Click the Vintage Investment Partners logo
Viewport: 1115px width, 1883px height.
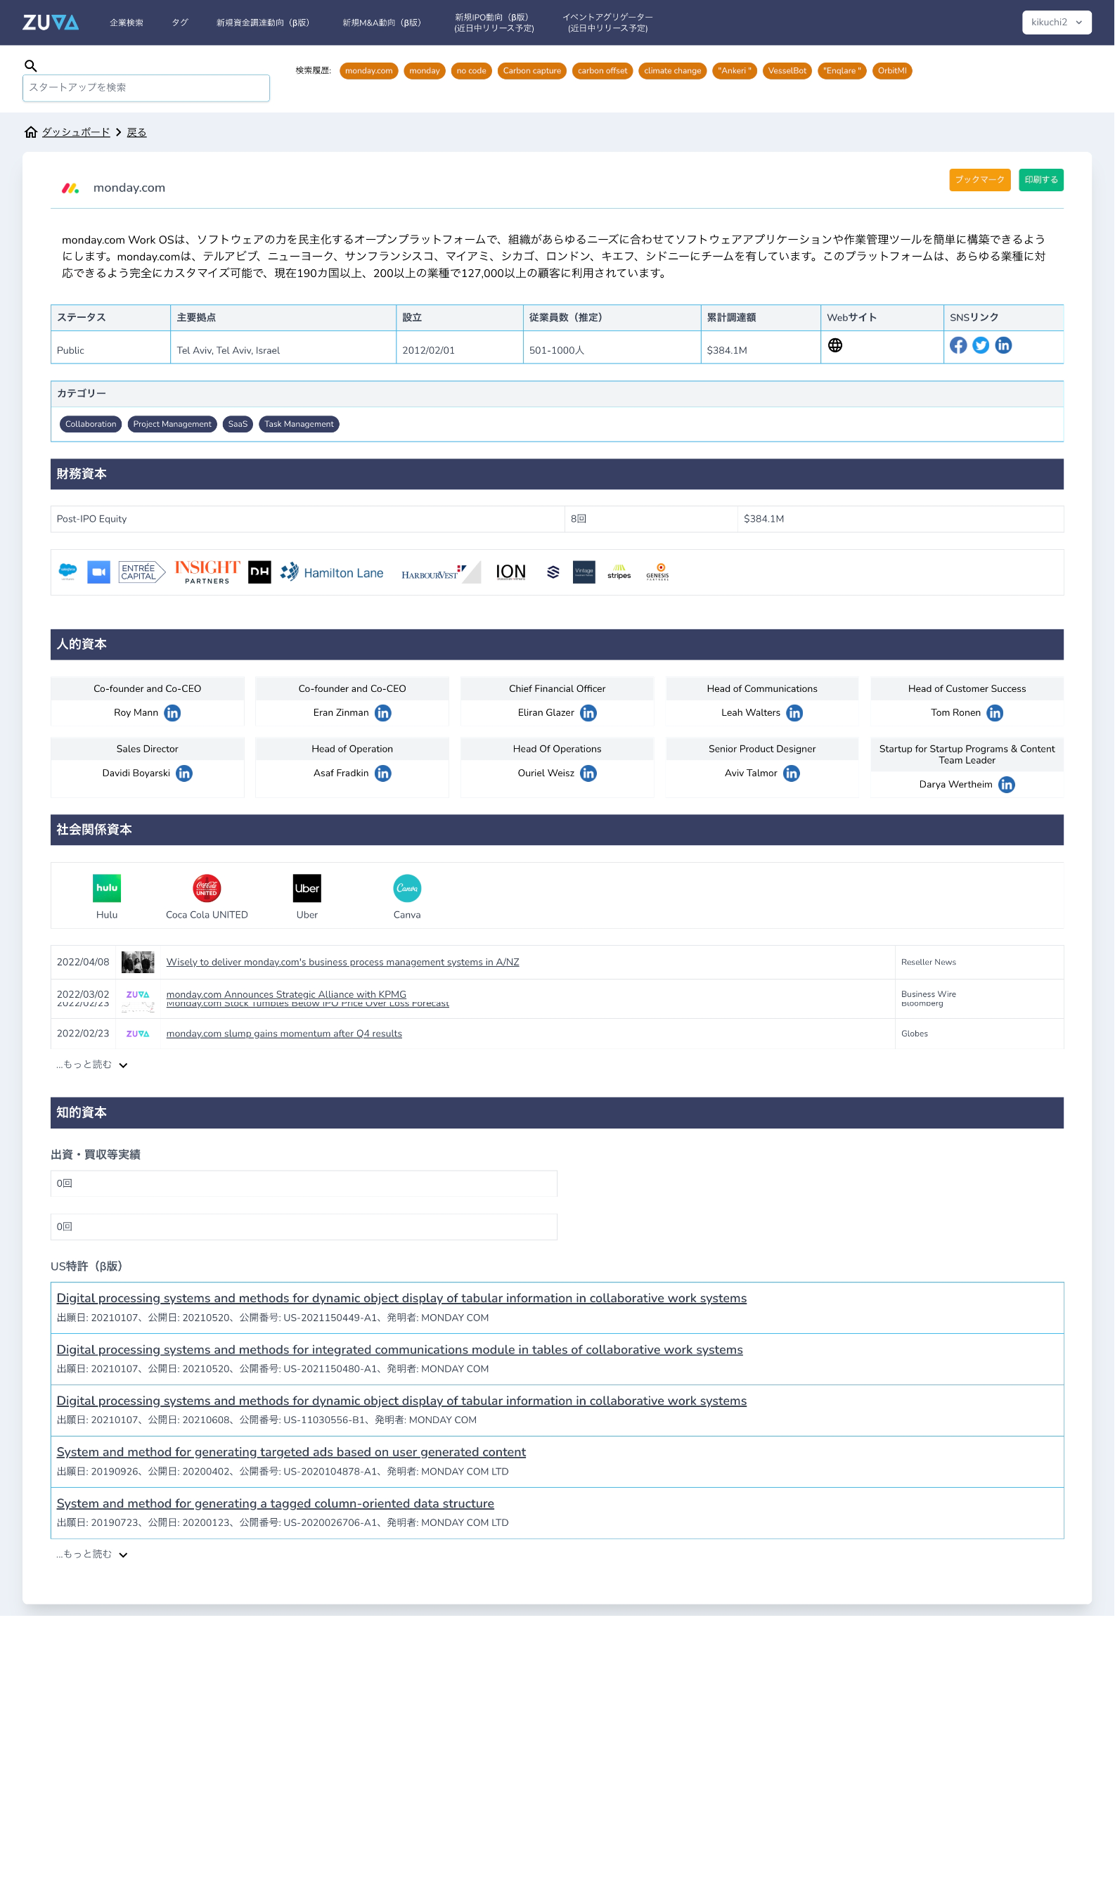pyautogui.click(x=584, y=572)
